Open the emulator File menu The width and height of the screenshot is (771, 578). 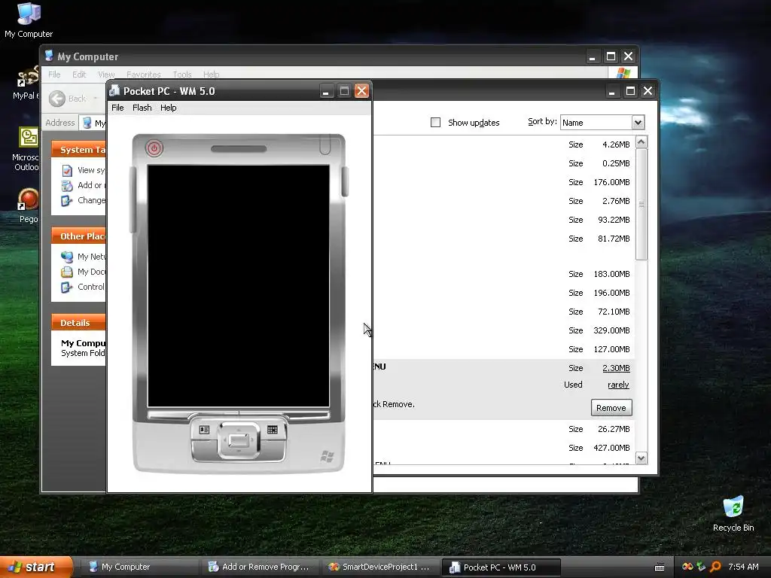pyautogui.click(x=117, y=108)
